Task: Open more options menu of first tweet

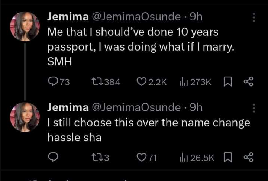Action: (x=254, y=17)
